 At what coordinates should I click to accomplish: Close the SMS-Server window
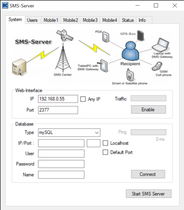[x=175, y=6]
